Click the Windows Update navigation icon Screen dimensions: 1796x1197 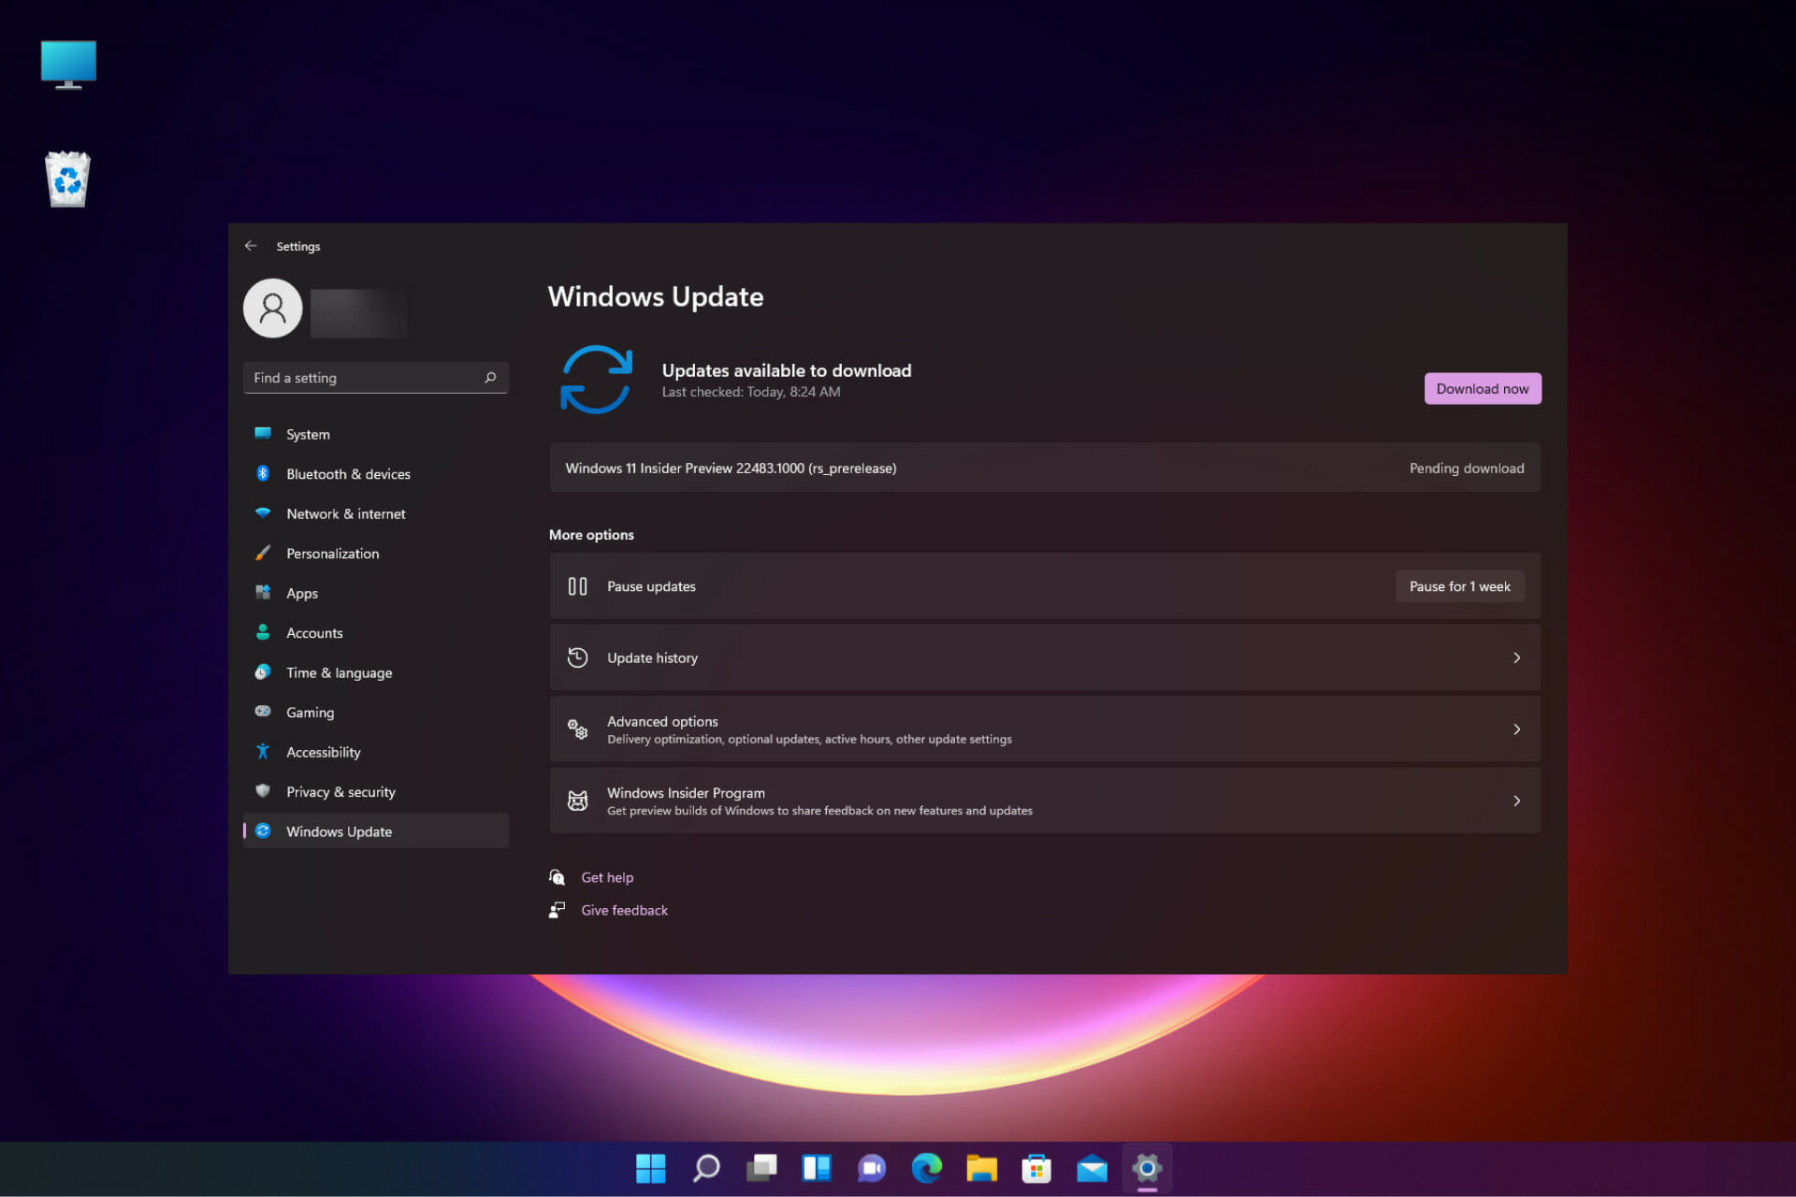pos(265,831)
